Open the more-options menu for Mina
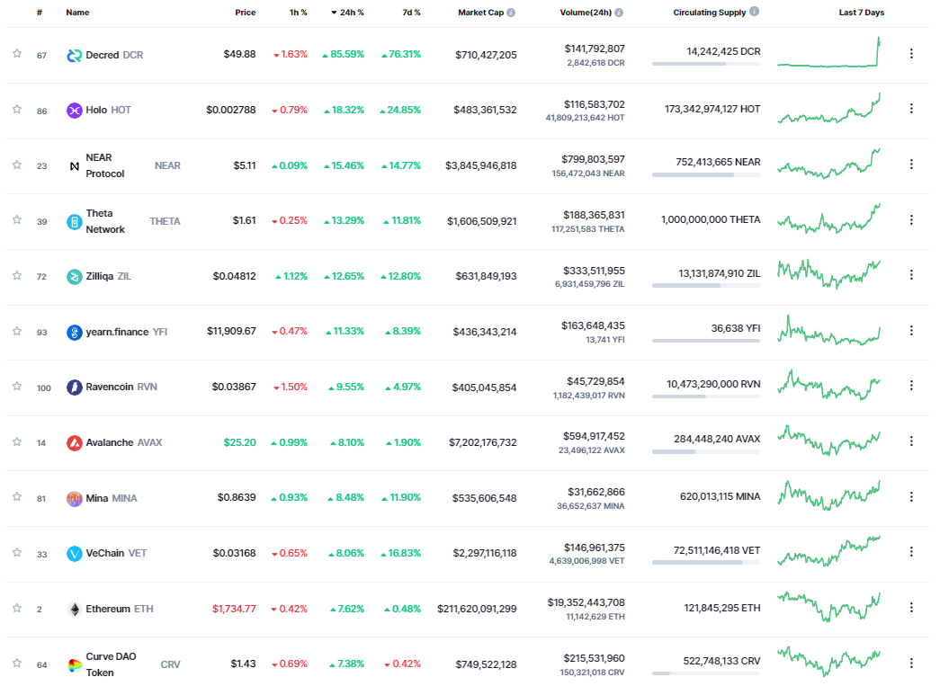This screenshot has height=686, width=940. (x=911, y=496)
